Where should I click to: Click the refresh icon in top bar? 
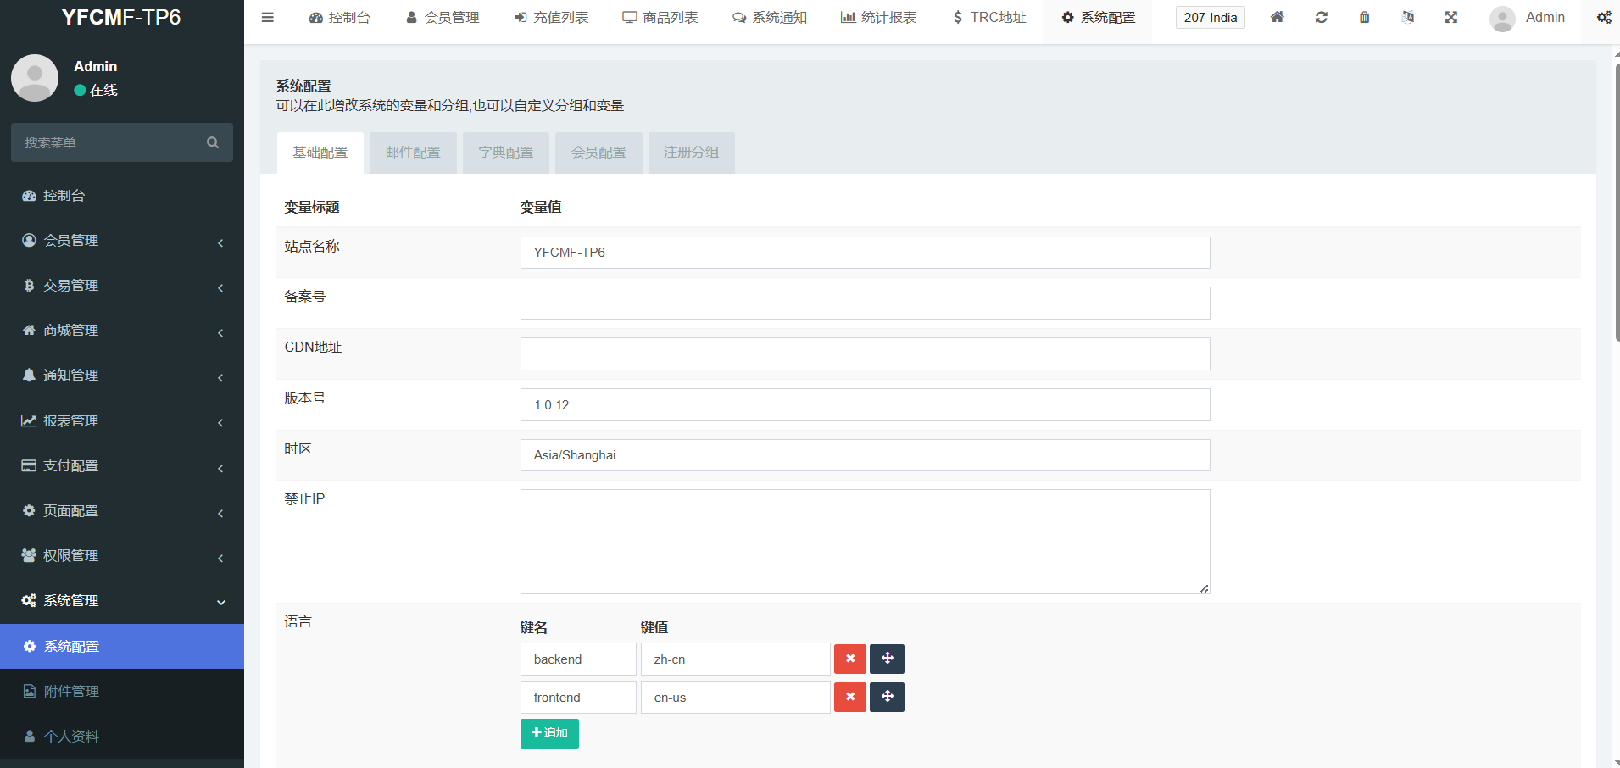click(x=1321, y=17)
